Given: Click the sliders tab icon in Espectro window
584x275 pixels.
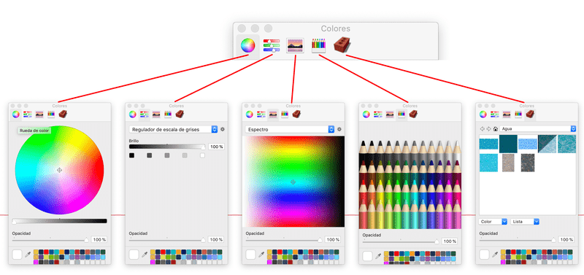Looking at the screenshot, I should pyautogui.click(x=261, y=115).
